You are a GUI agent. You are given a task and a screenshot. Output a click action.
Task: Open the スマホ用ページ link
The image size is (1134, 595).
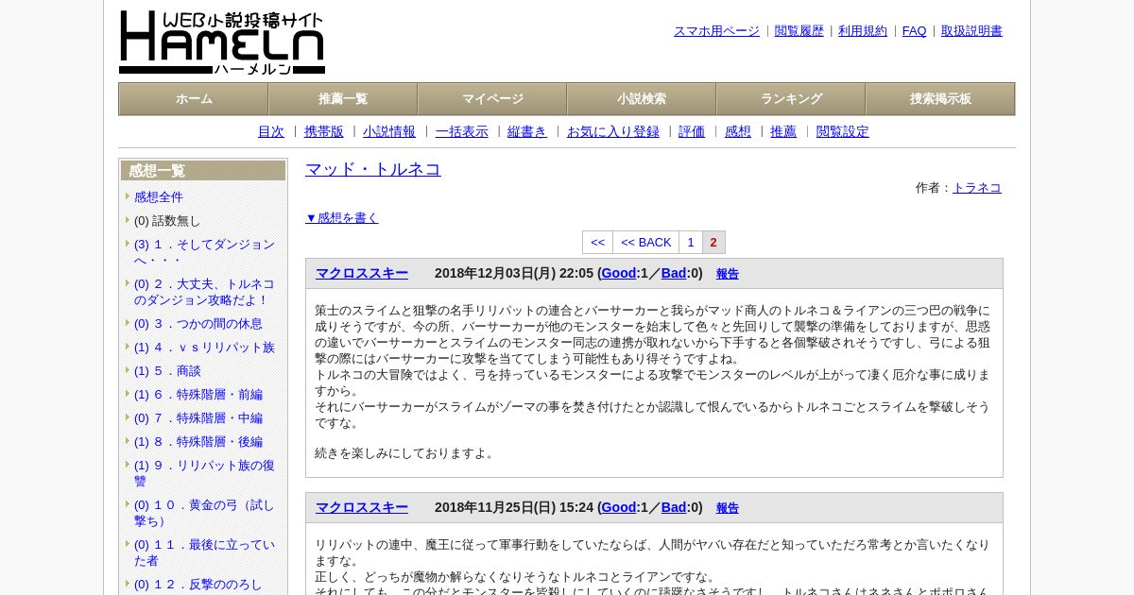point(716,31)
